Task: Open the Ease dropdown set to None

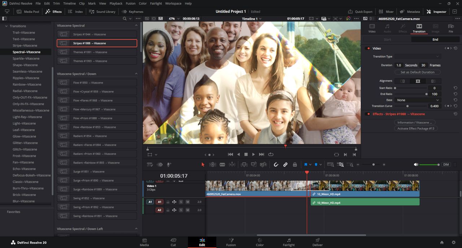Action: click(x=418, y=100)
